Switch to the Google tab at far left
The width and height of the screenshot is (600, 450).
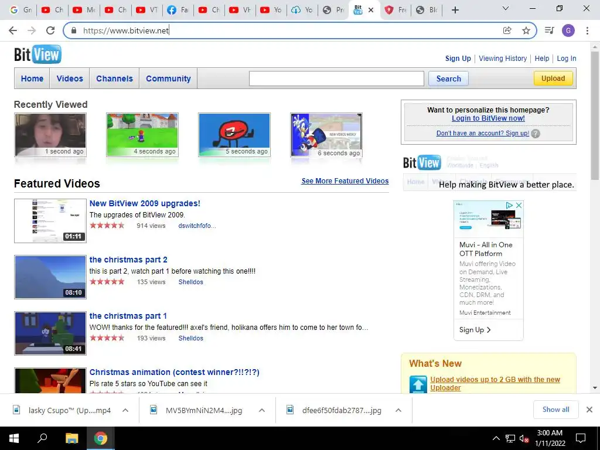21,10
